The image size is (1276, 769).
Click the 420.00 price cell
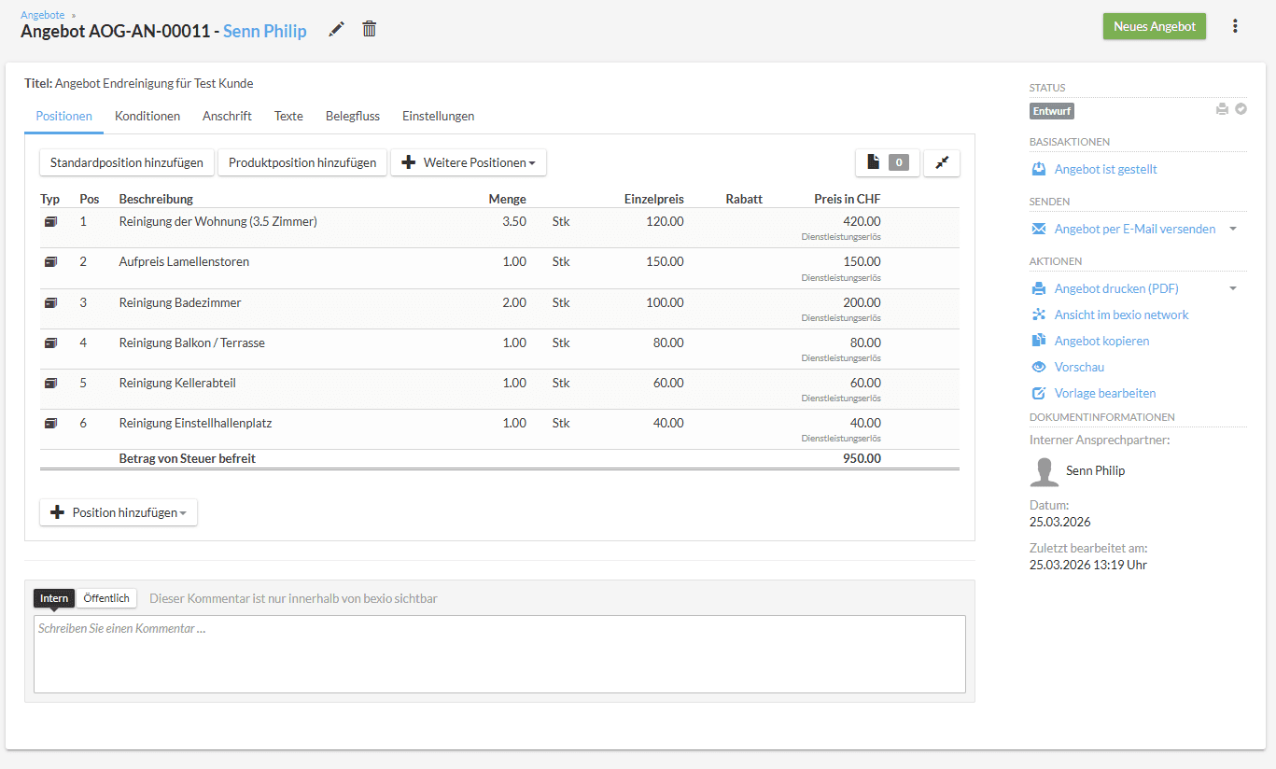(x=862, y=222)
